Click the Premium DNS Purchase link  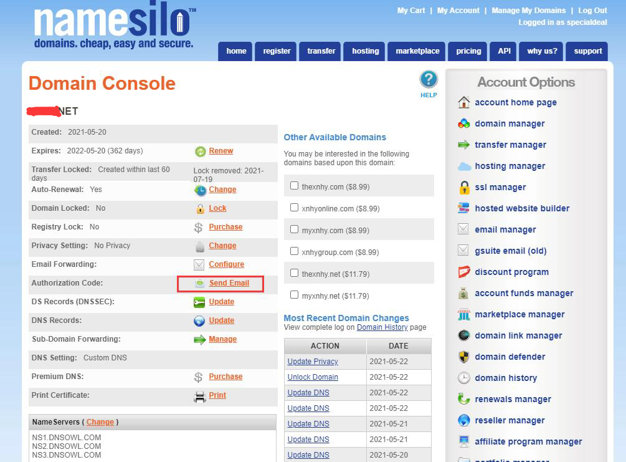[225, 377]
